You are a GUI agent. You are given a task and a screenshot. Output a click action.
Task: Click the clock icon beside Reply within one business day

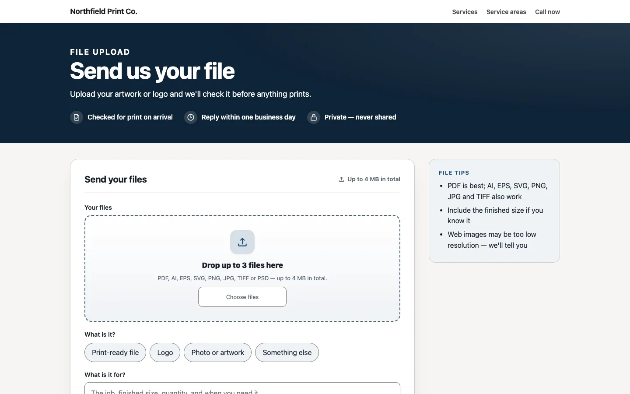(x=191, y=117)
